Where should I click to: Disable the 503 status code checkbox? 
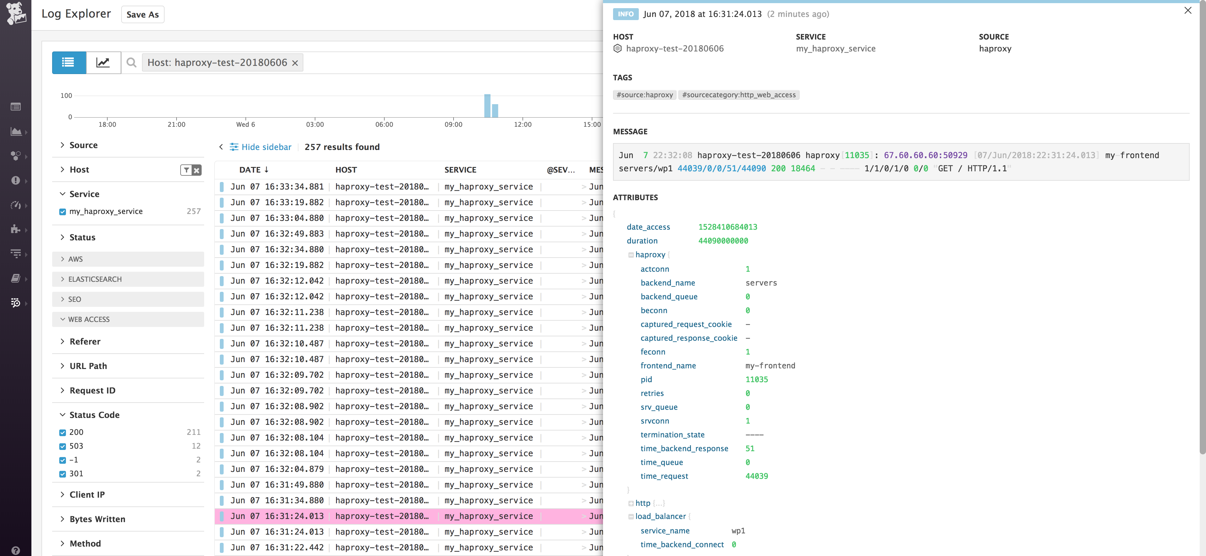(62, 446)
